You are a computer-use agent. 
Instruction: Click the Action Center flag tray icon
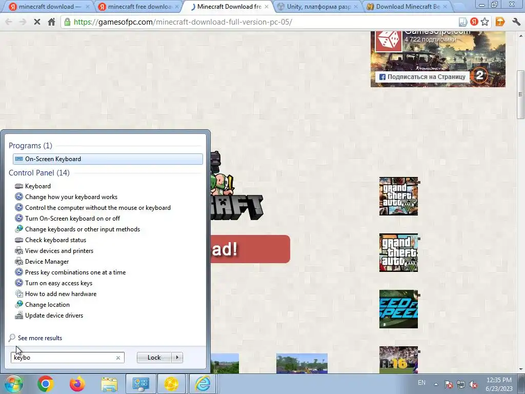[448, 384]
